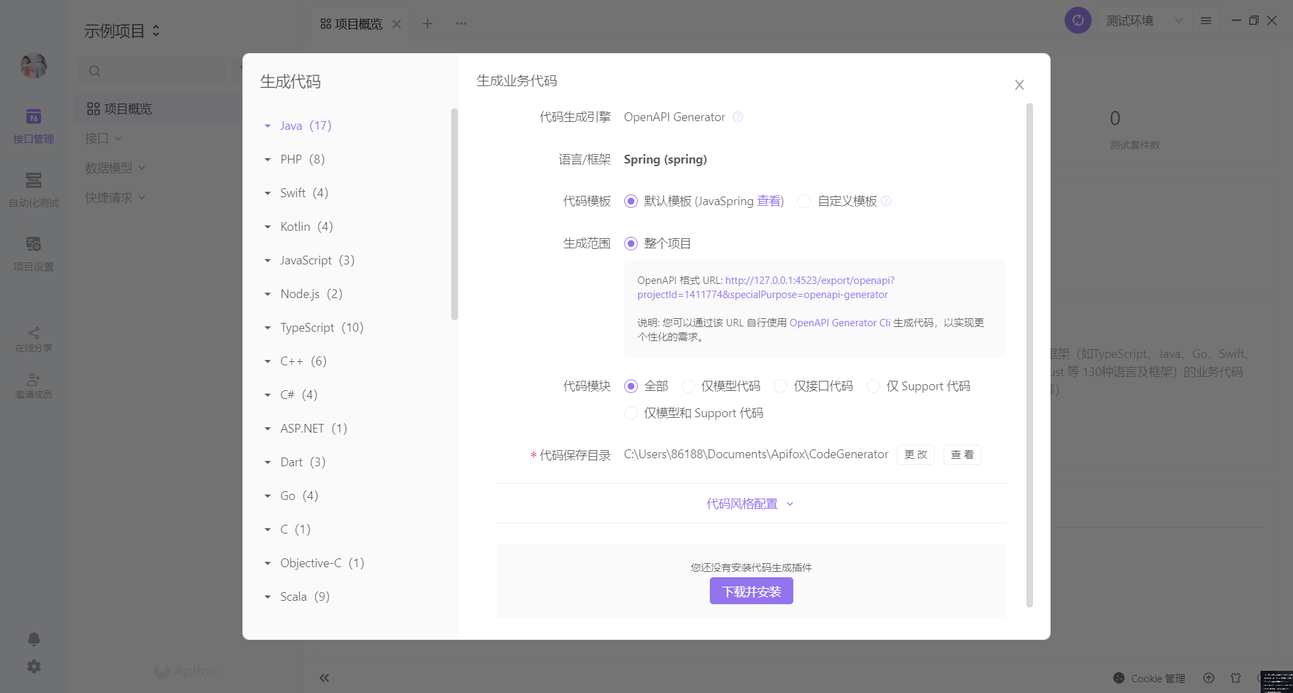Switch to the 项目概览 tab
Screen dimensions: 1293x693
359,23
